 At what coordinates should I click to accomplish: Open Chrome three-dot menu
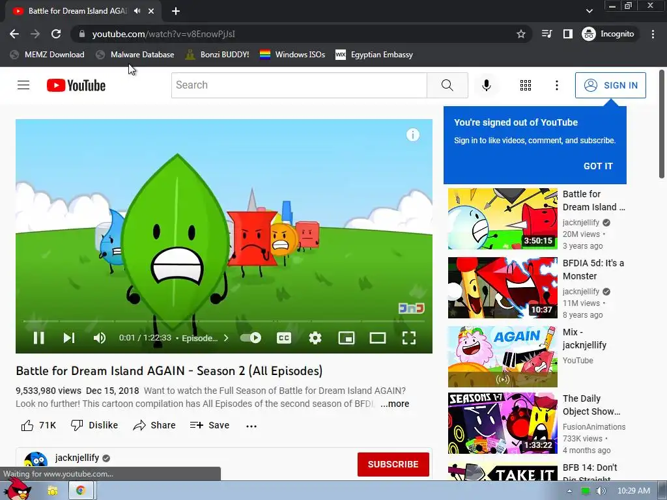(653, 34)
